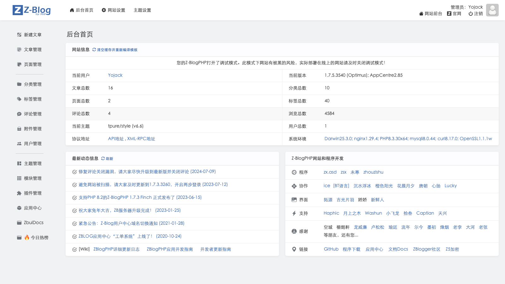The image size is (505, 284).
Task: Open 网站设置 in top menu
Action: [x=113, y=10]
